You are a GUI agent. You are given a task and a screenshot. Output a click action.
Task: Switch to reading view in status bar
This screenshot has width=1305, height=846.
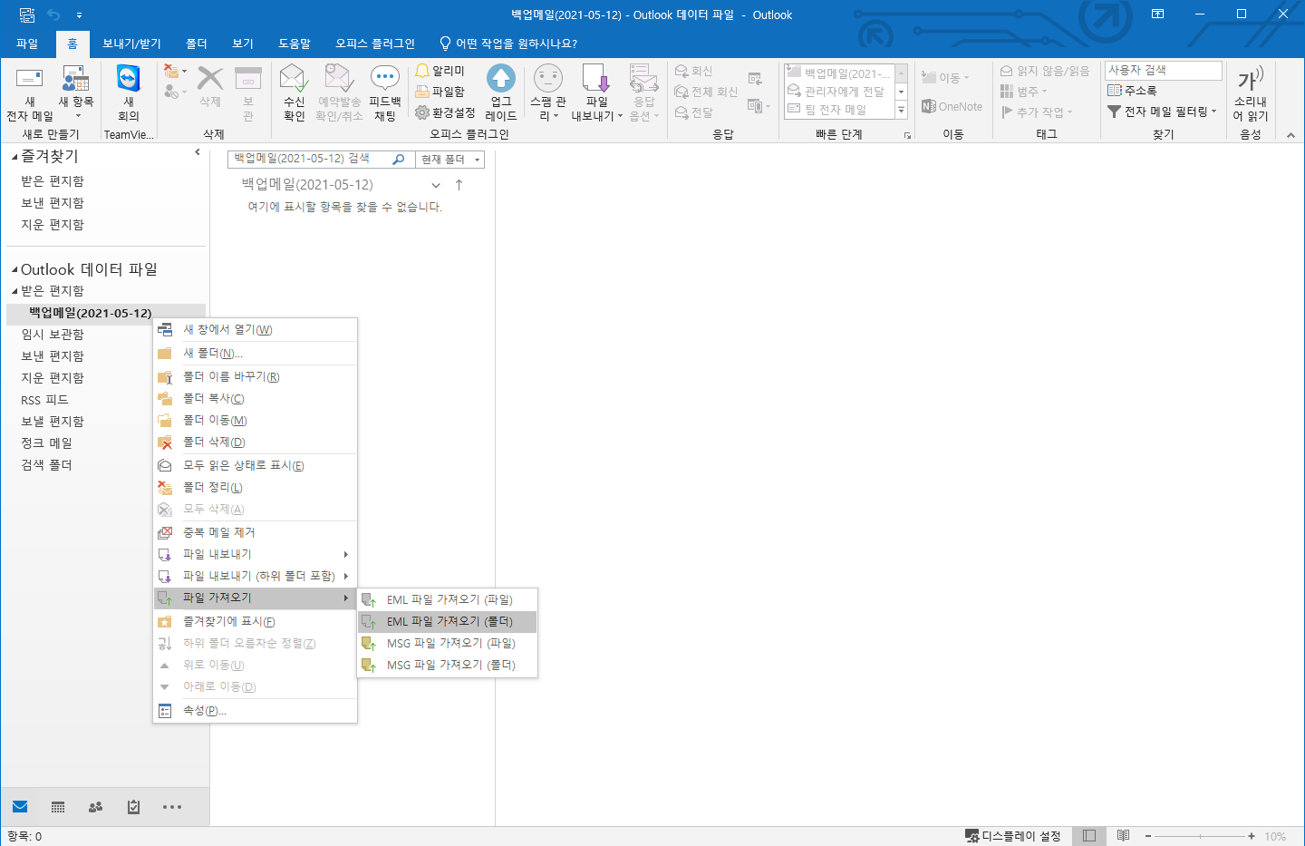[x=1123, y=836]
